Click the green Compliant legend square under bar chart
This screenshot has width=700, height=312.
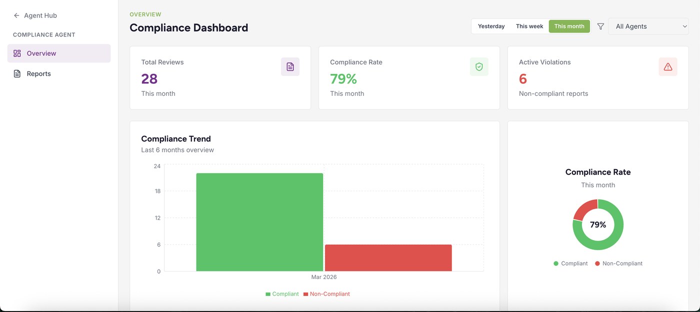pyautogui.click(x=267, y=295)
